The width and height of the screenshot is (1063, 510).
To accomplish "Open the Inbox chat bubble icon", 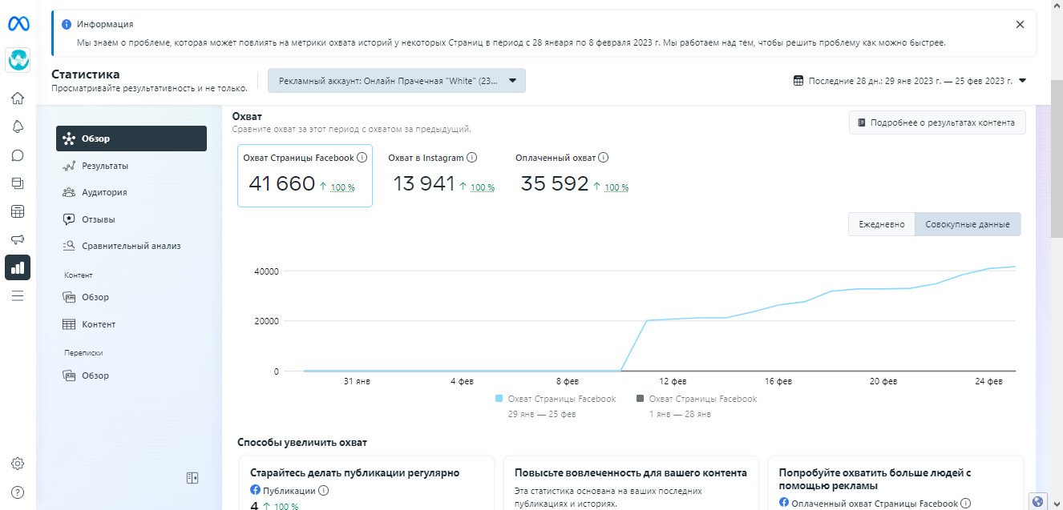I will coord(18,155).
